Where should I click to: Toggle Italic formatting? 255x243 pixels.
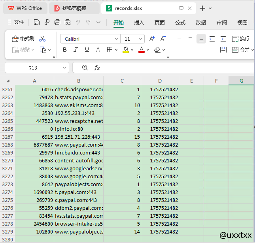pos(76,50)
